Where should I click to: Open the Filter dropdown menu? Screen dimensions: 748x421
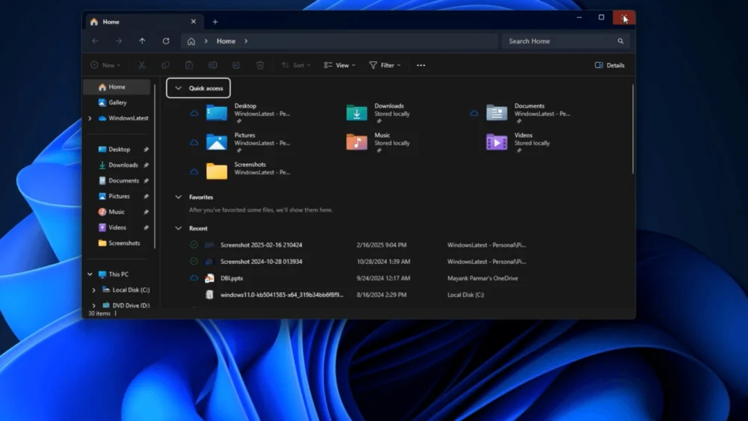(x=384, y=65)
